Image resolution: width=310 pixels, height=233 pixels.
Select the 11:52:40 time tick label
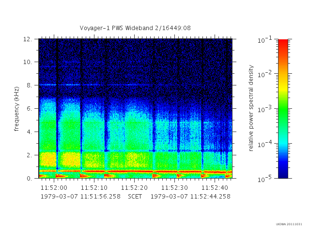click(x=215, y=188)
